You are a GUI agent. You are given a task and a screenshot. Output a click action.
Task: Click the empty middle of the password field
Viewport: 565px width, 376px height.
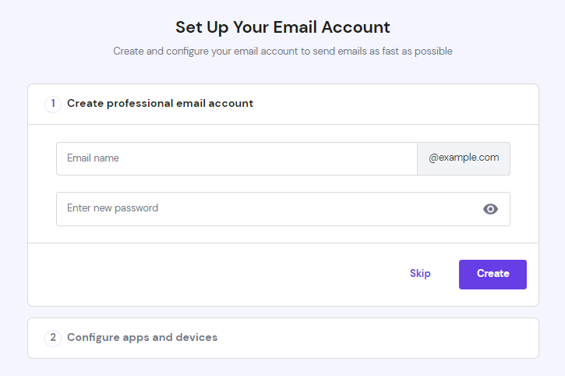[x=312, y=209]
